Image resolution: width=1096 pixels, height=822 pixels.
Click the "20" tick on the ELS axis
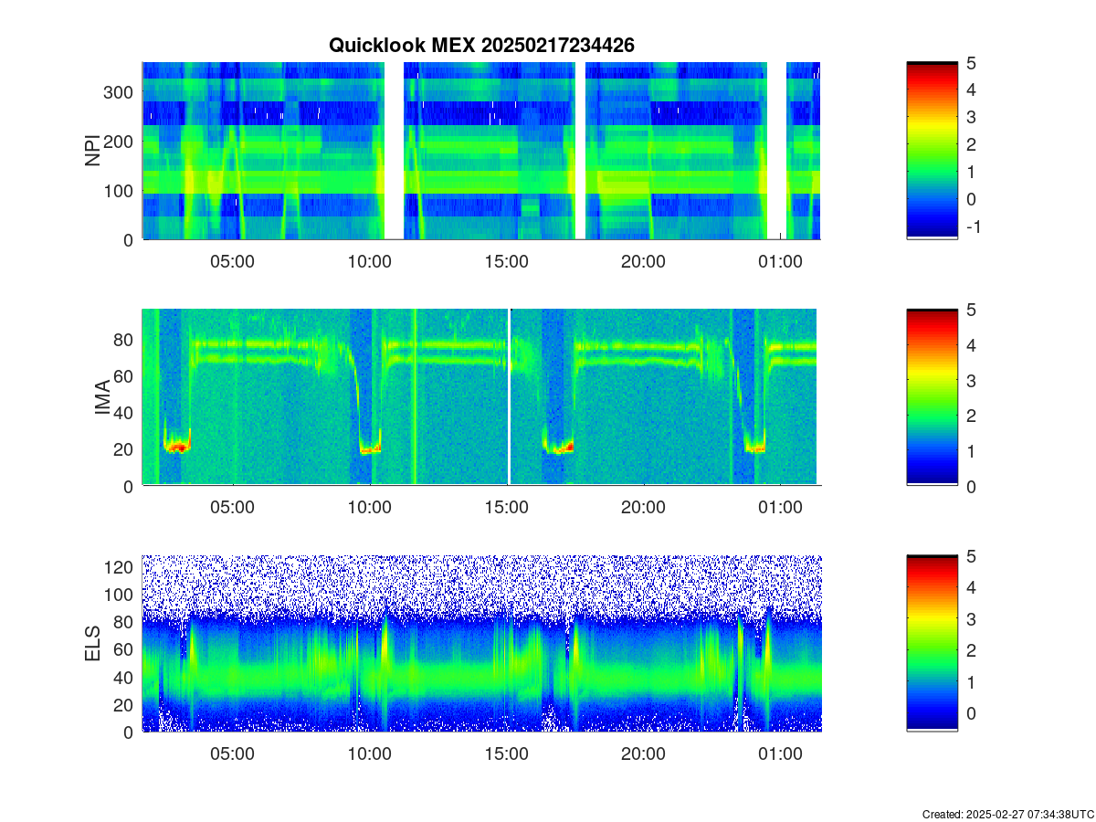click(124, 704)
